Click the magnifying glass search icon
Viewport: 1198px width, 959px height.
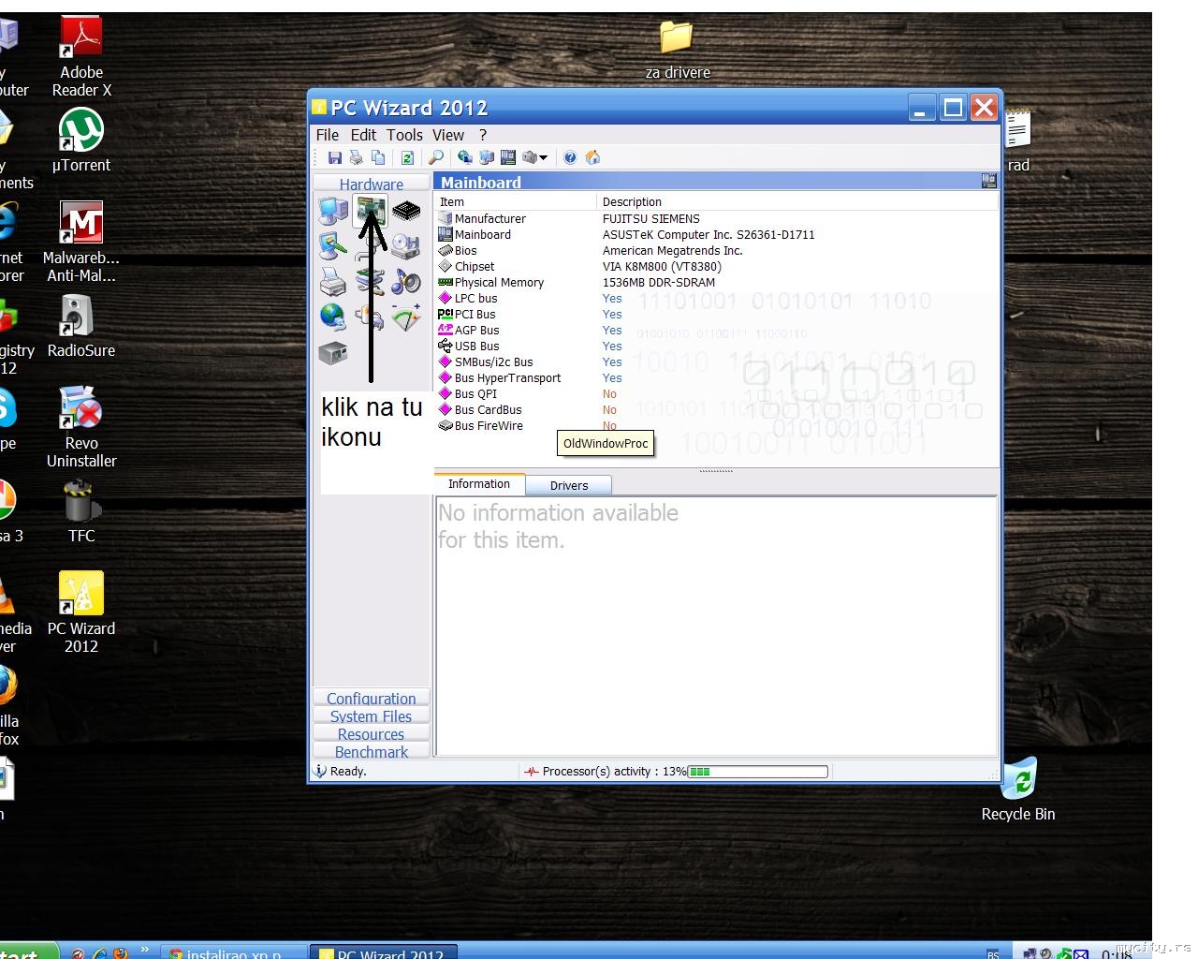(436, 157)
